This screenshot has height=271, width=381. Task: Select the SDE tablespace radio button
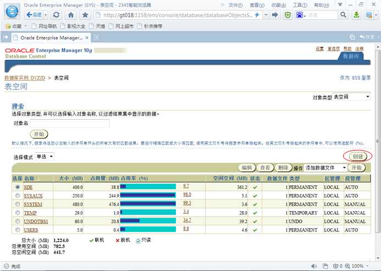[18, 187]
